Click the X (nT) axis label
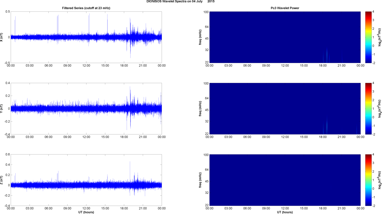Screen dimensions: 382x214 pyautogui.click(x=2, y=37)
